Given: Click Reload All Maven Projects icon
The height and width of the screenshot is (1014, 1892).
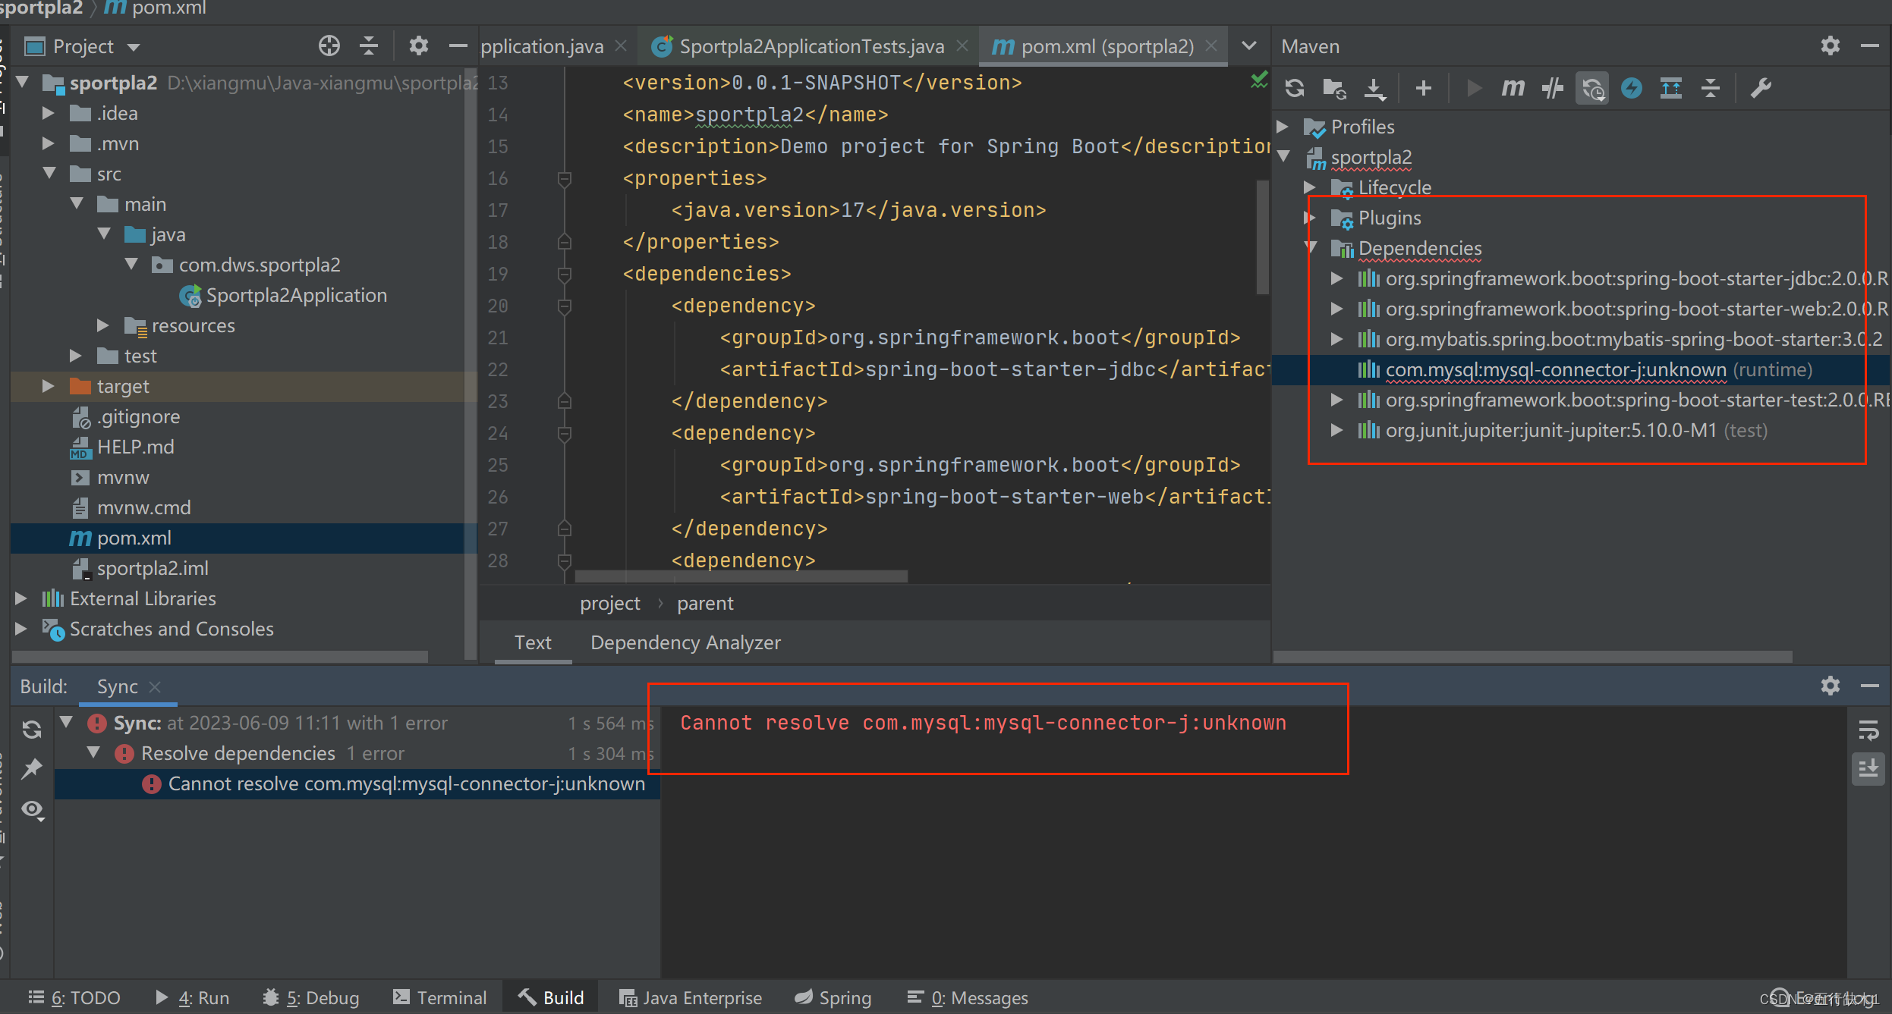Looking at the screenshot, I should click(1295, 89).
